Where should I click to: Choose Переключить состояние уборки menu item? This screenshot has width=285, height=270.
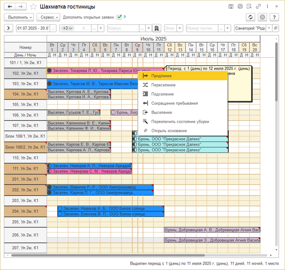click(x=183, y=122)
